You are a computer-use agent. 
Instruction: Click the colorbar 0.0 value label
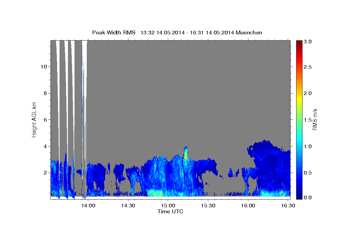308,197
